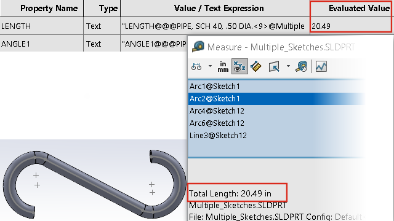Screen dimensions: 394x221
Task: Expand the Projected On dropdown arrow
Action: point(288,66)
